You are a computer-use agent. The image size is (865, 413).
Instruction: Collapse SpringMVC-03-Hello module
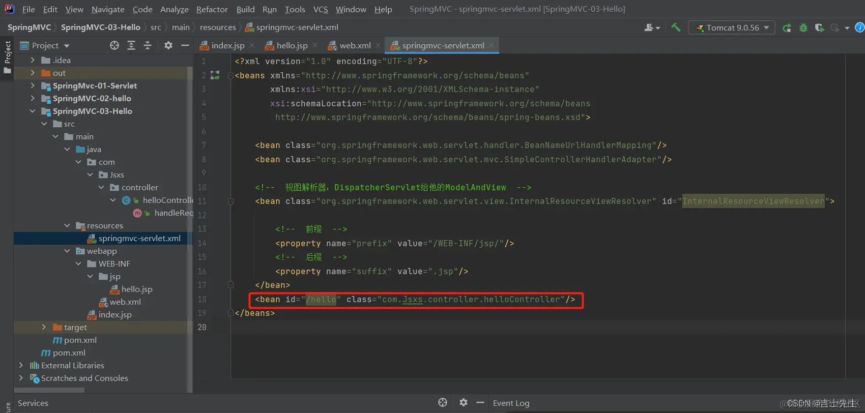[33, 111]
